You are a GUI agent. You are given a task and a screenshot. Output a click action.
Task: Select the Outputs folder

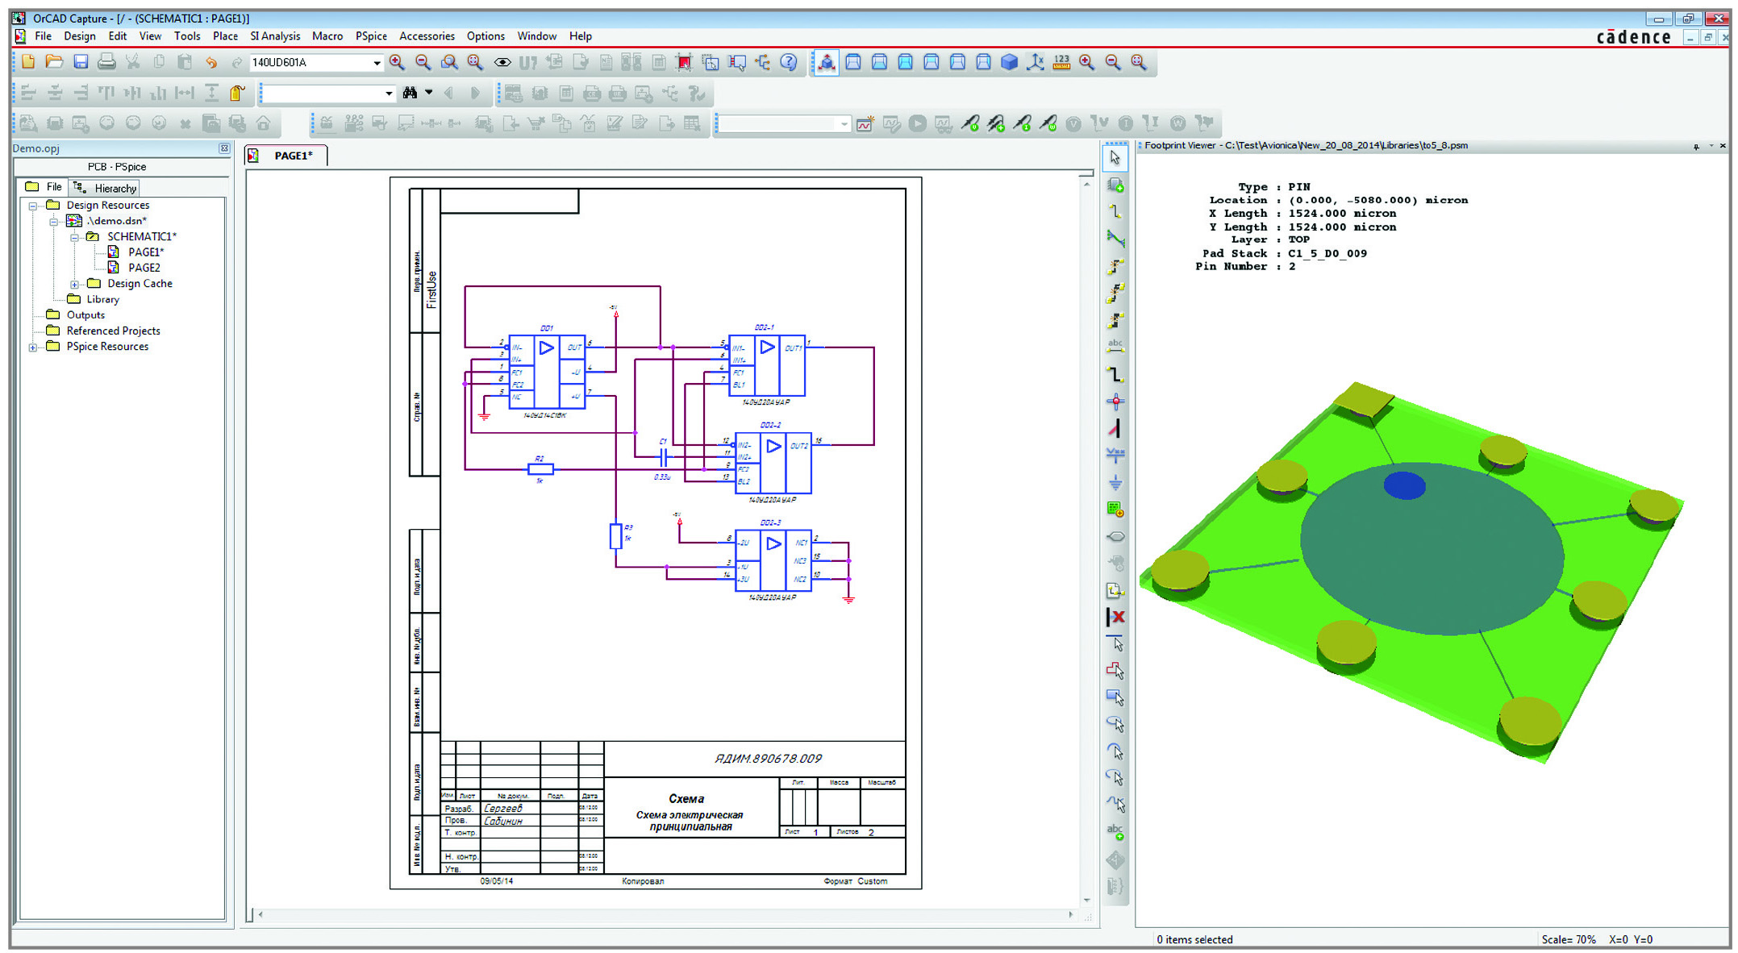click(85, 315)
